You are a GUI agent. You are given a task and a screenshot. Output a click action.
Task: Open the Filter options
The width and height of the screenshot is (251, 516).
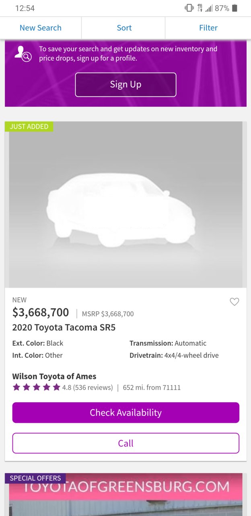(208, 28)
